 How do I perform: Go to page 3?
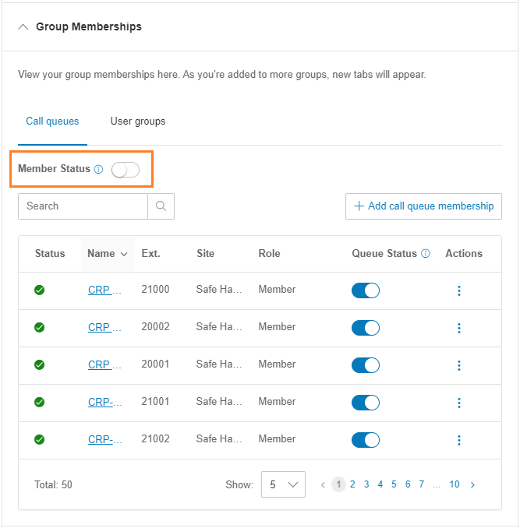pyautogui.click(x=366, y=484)
